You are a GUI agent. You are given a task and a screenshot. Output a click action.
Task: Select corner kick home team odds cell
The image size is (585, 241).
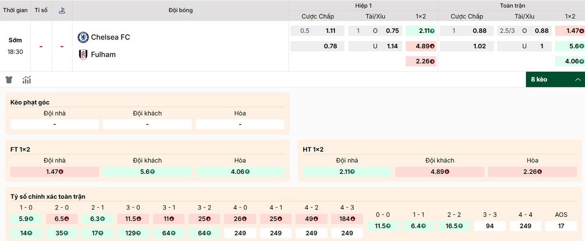tap(55, 124)
